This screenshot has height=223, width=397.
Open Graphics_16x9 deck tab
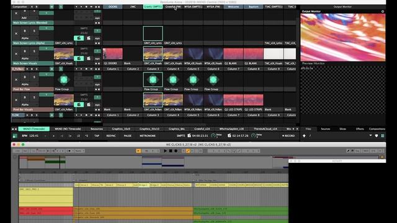[x=121, y=129]
